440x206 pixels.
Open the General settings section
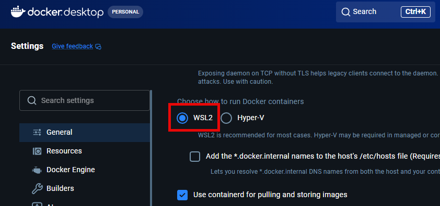[85, 133]
